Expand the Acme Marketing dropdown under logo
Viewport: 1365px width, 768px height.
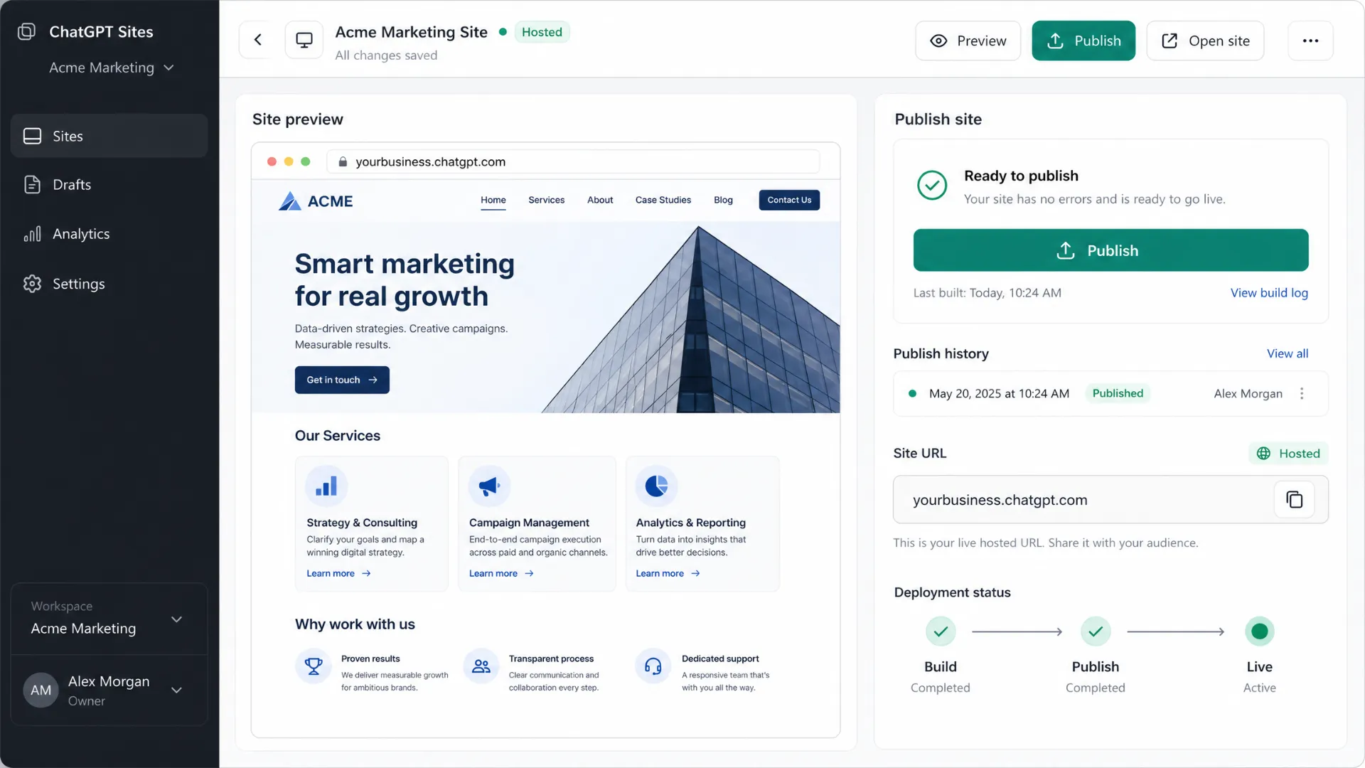coord(112,68)
